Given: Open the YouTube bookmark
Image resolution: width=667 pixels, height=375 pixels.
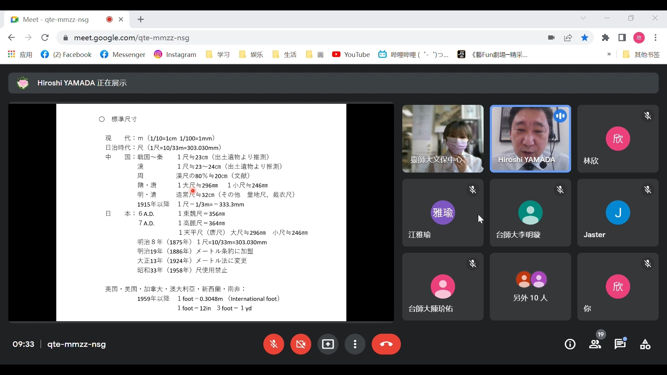Looking at the screenshot, I should click(x=351, y=55).
